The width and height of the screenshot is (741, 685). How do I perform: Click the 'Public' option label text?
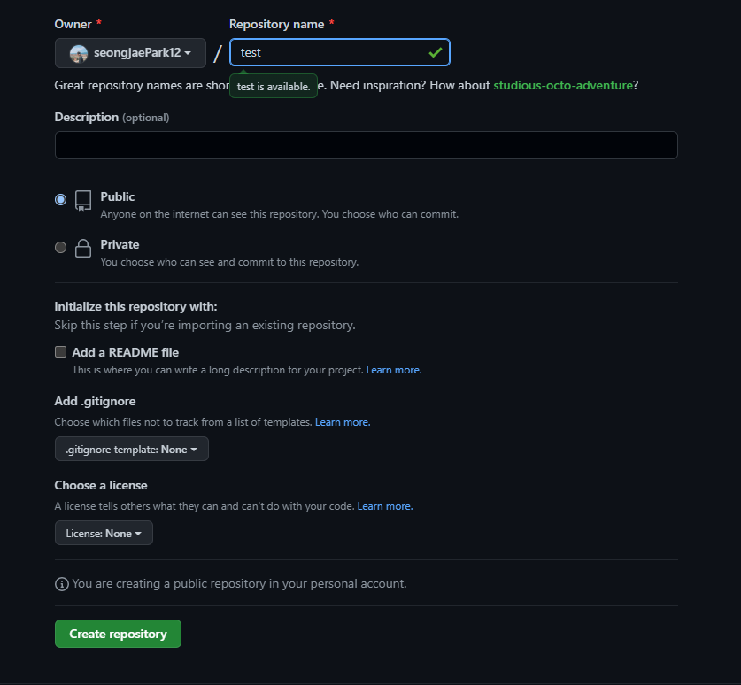[x=117, y=196]
